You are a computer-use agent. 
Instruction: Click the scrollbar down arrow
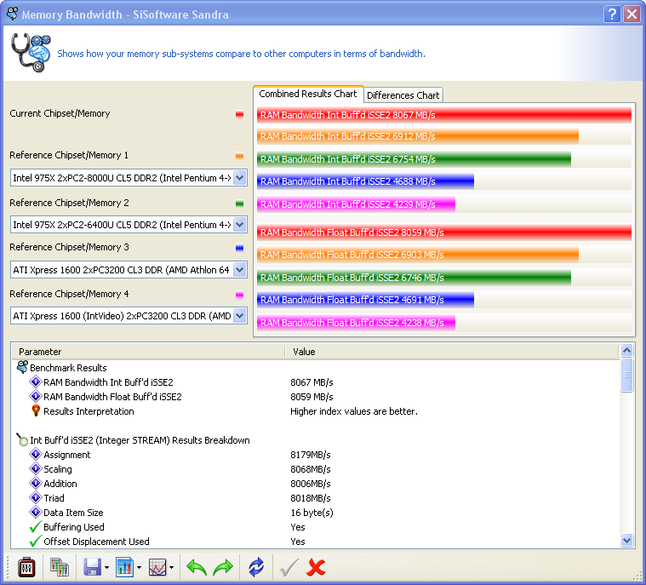(x=626, y=540)
